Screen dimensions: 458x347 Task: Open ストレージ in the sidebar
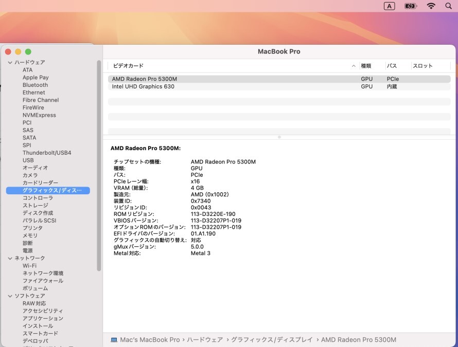36,206
